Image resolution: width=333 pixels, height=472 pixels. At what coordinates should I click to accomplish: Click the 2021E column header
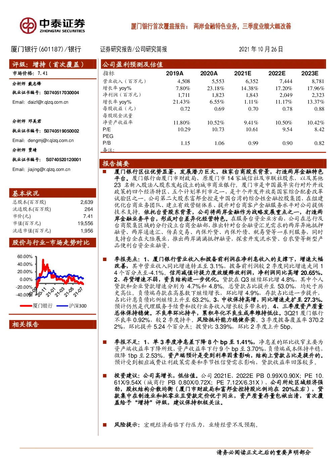[243, 73]
